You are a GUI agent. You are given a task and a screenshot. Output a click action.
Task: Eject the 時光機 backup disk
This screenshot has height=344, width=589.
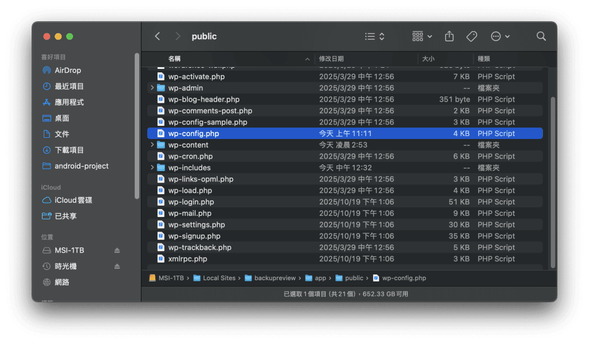coord(117,266)
